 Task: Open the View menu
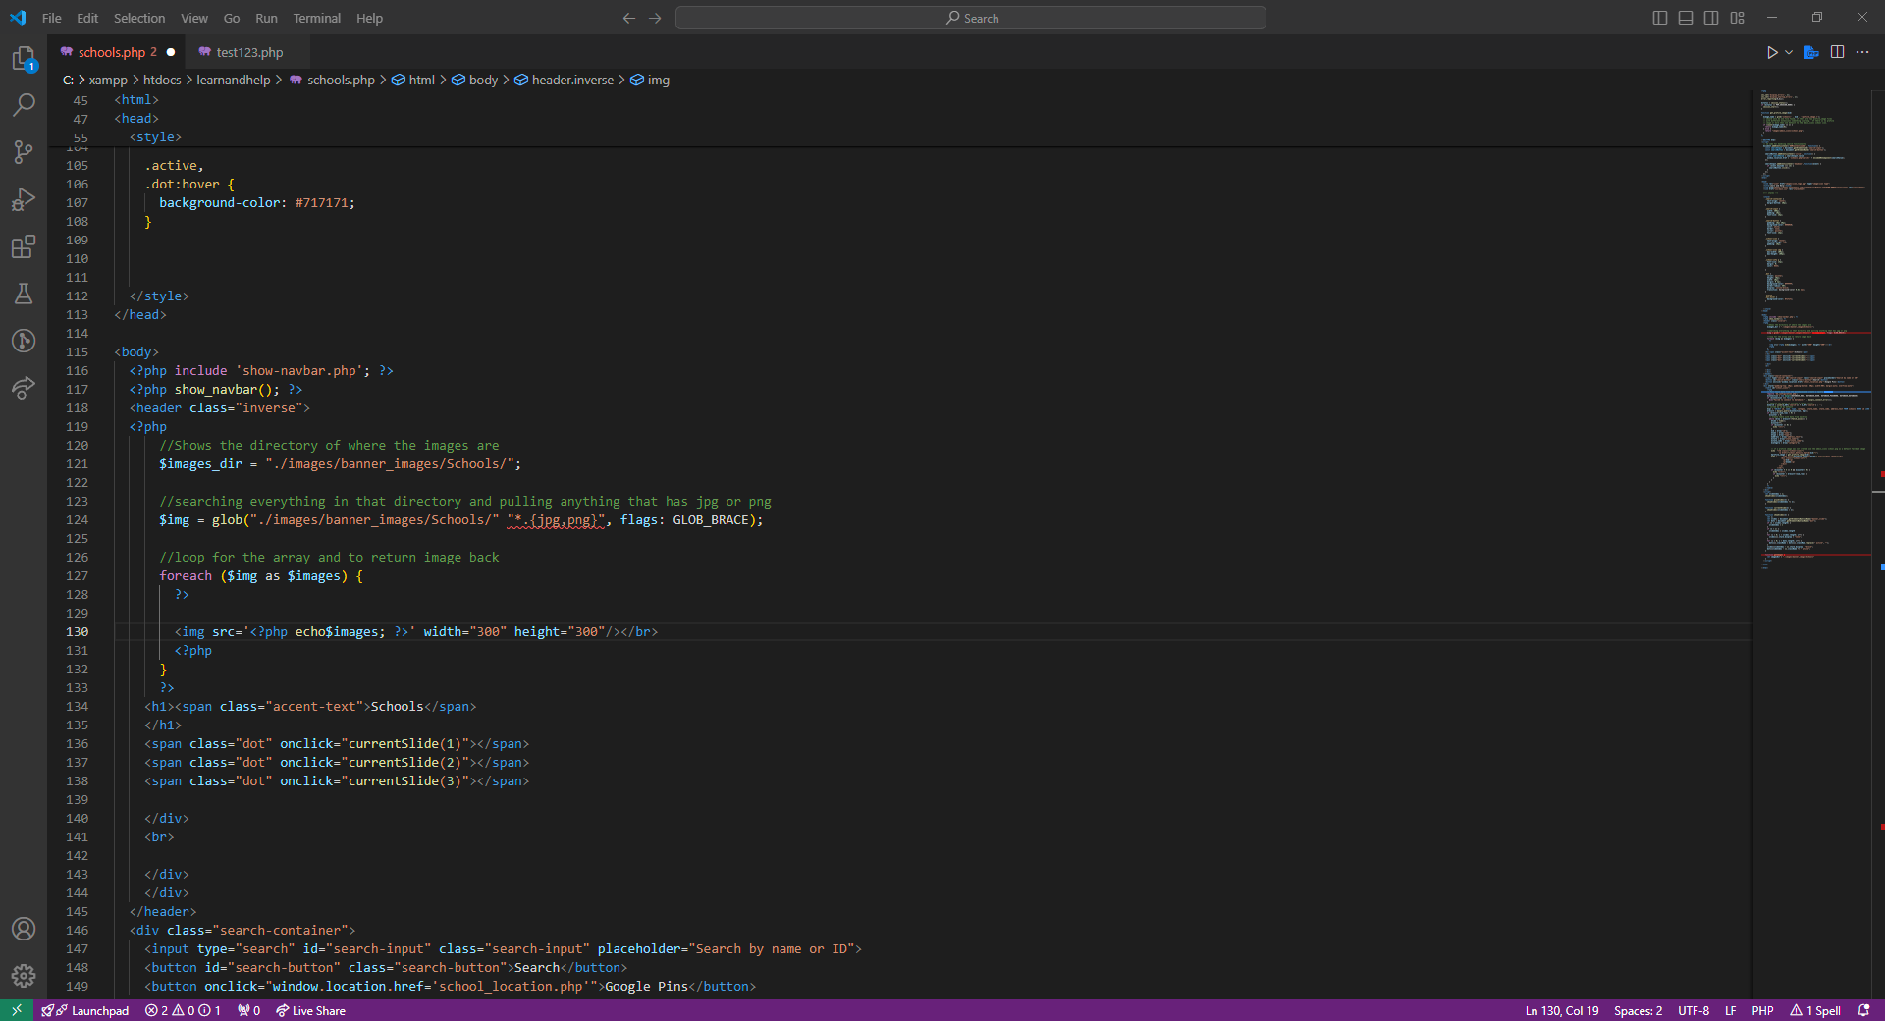[194, 18]
